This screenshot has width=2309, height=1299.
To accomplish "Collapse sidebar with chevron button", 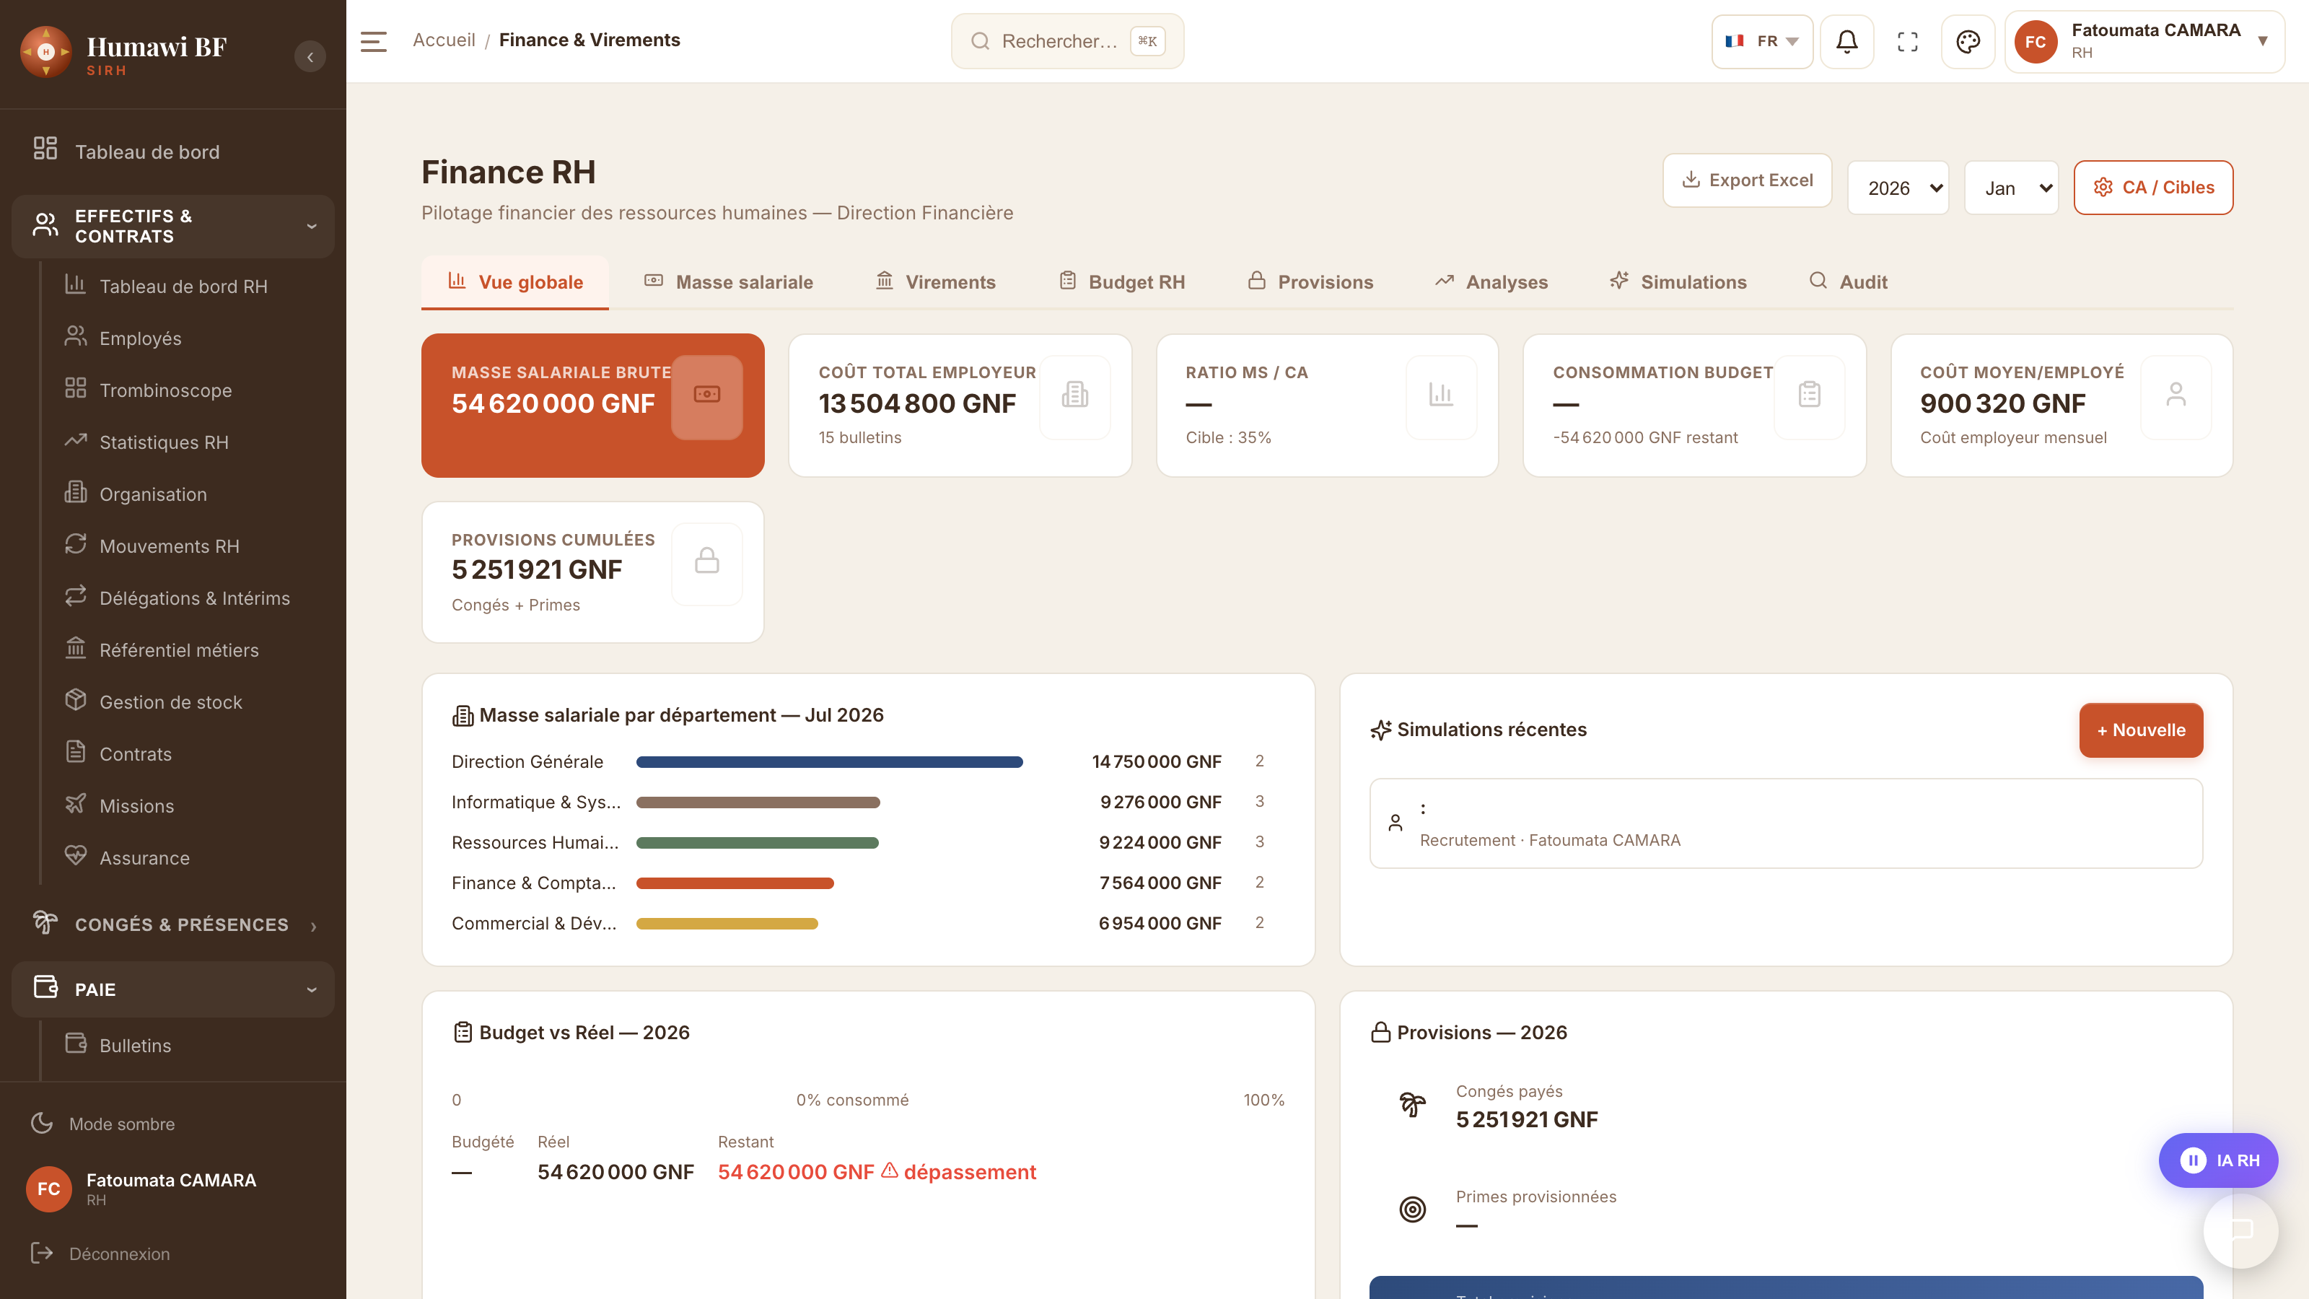I will coord(310,56).
